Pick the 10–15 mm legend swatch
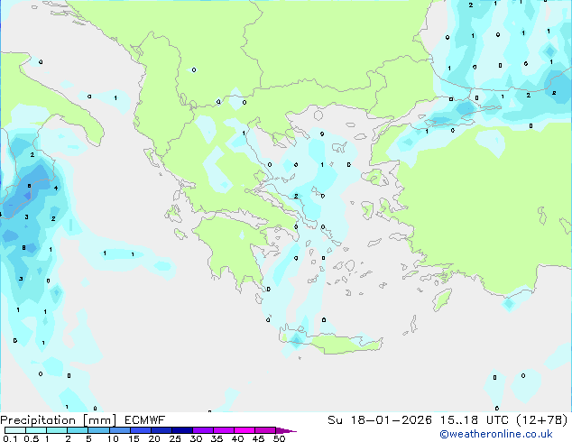Screen dimensions: 572x442 pyautogui.click(x=120, y=430)
